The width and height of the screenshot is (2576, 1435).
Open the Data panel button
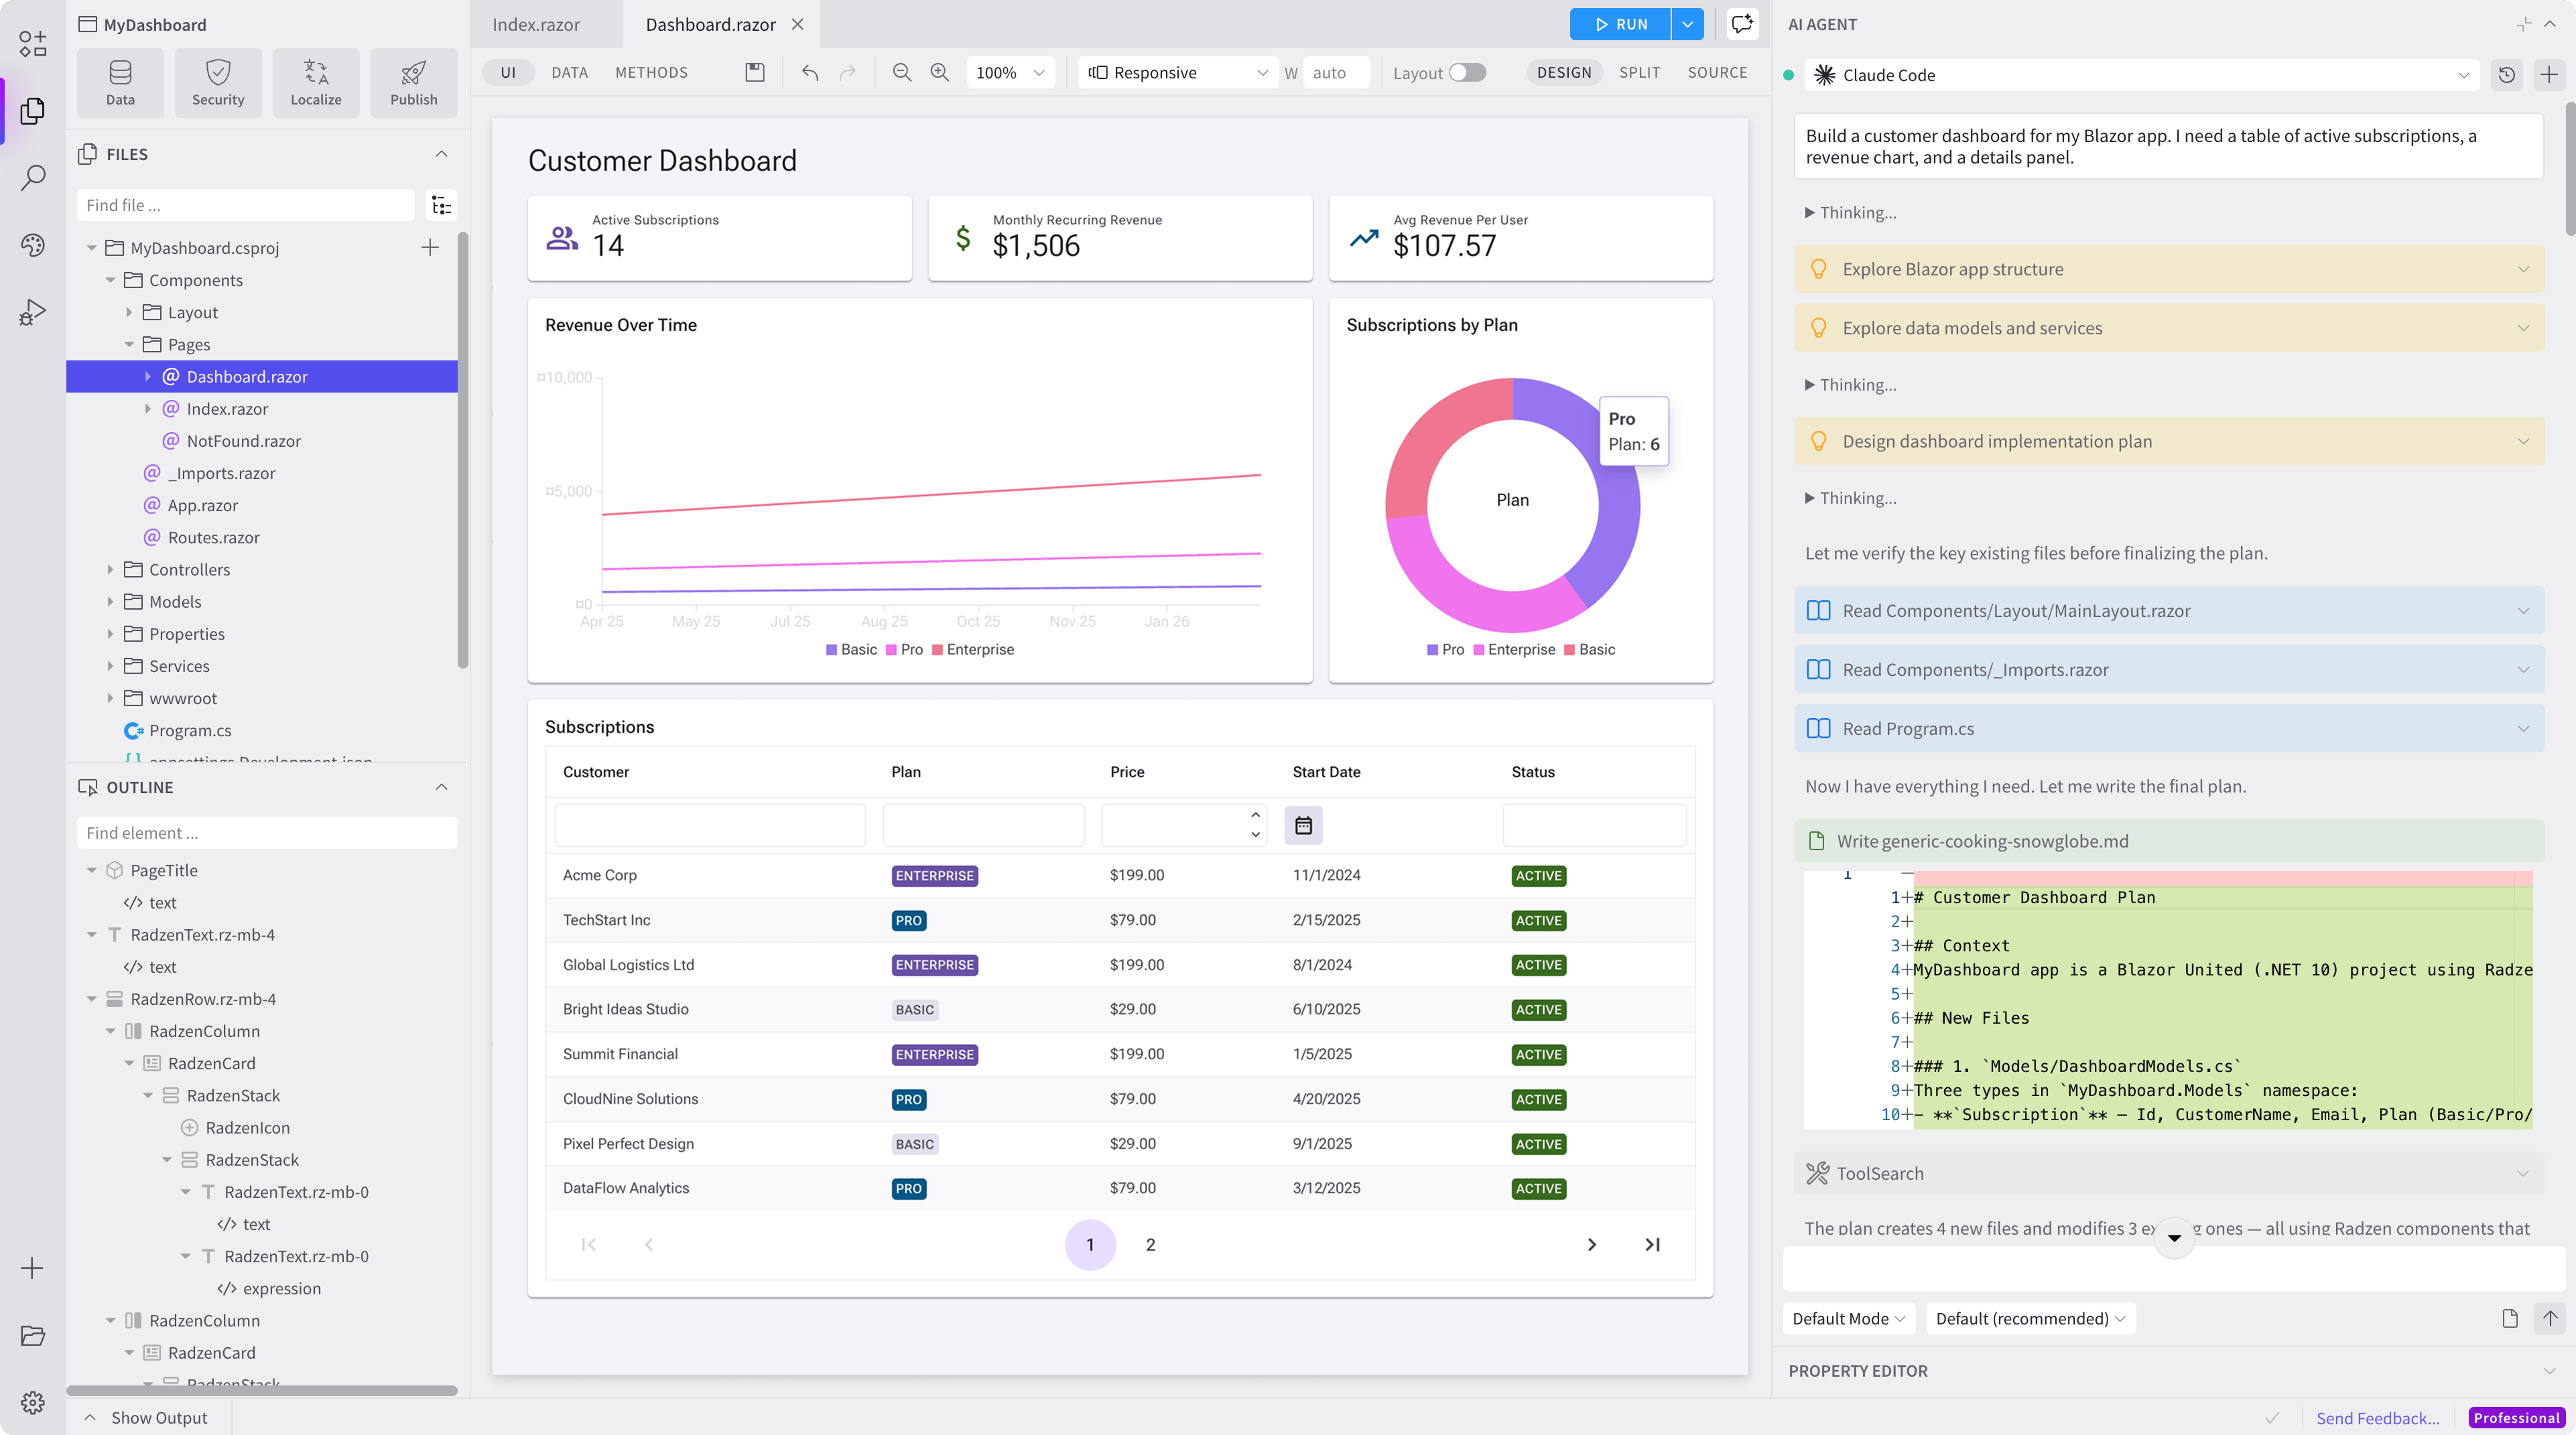pos(120,82)
